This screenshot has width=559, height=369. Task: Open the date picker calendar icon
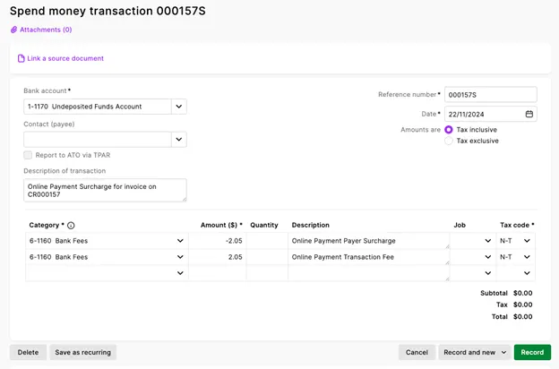tap(529, 114)
